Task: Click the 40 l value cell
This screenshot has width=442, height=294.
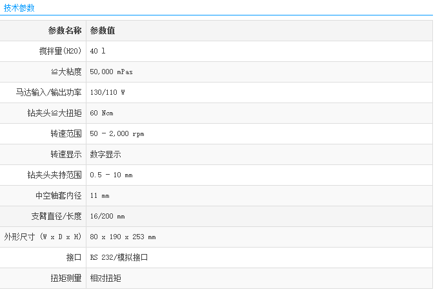Action: pos(98,51)
